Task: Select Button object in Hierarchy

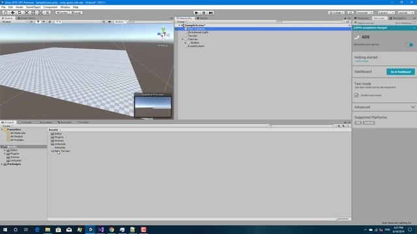Action: (195, 43)
